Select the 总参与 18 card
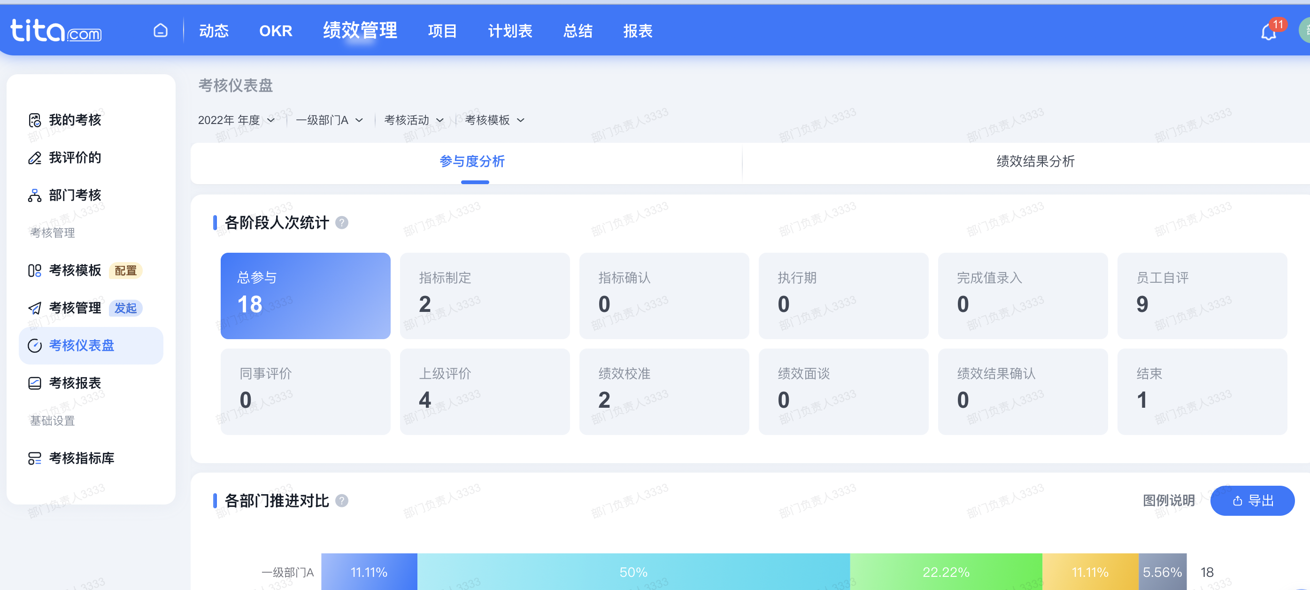The width and height of the screenshot is (1310, 590). coord(306,296)
